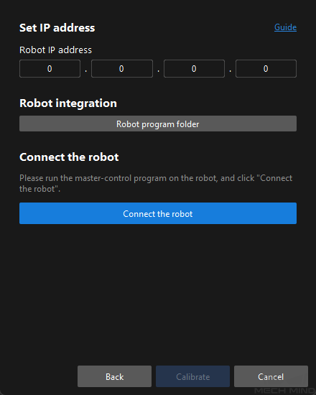
Task: Click the Set IP address heading
Action: tap(57, 28)
